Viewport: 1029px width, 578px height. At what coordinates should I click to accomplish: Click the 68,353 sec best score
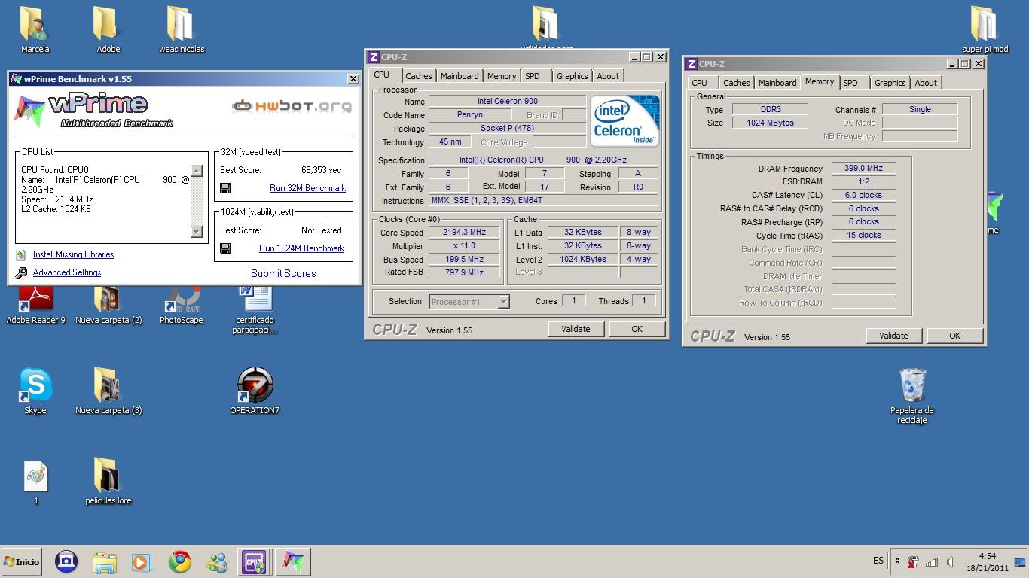(x=321, y=170)
